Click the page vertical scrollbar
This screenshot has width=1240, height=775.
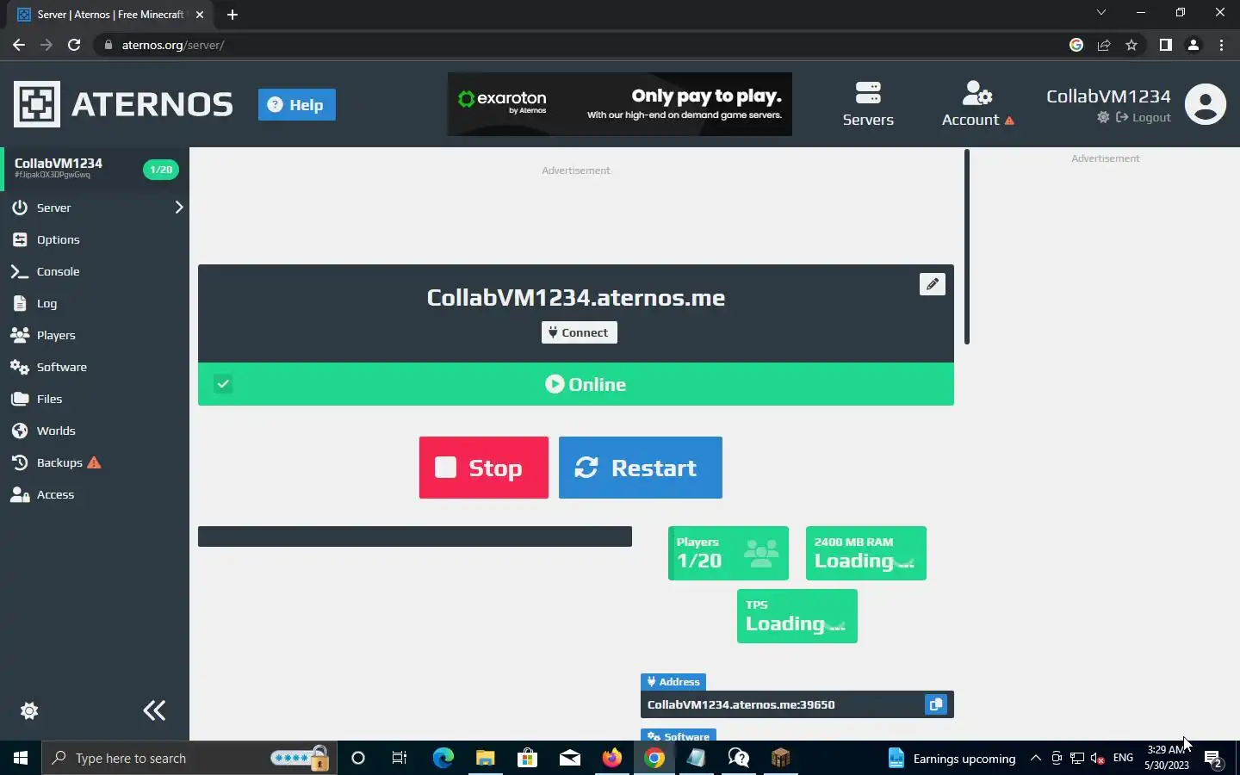pos(967,247)
